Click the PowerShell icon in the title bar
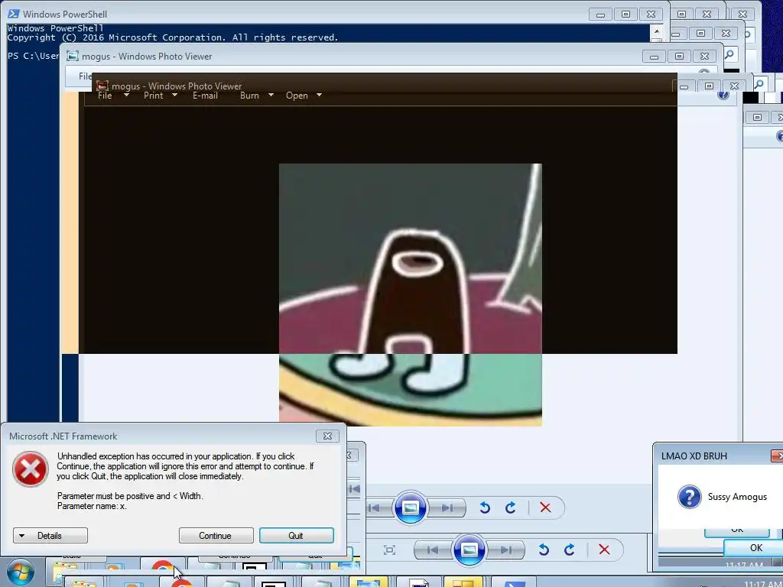The image size is (783, 587). pyautogui.click(x=14, y=14)
